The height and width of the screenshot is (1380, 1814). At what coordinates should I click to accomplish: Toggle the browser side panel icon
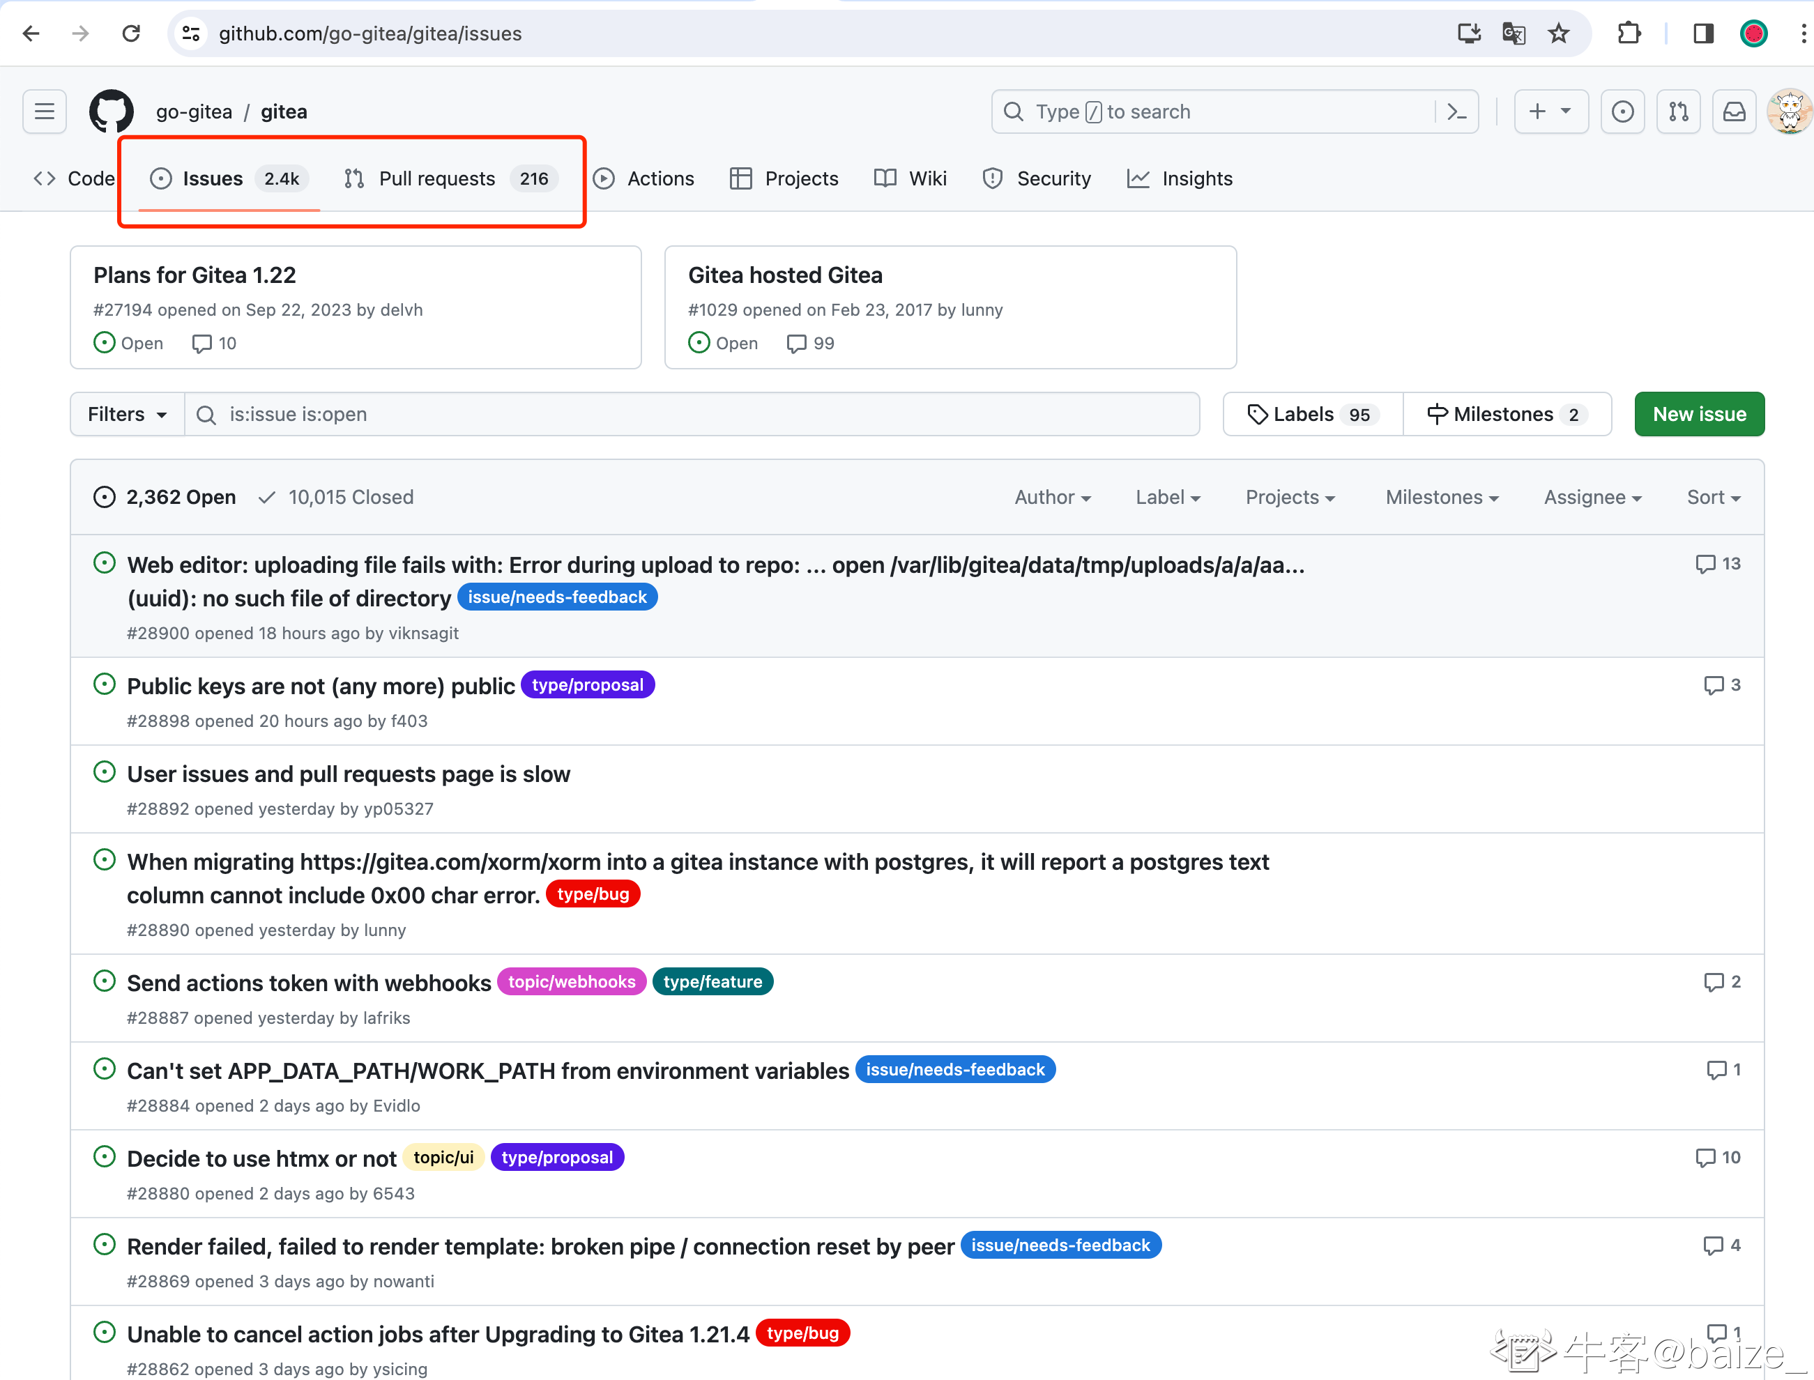pos(1704,33)
